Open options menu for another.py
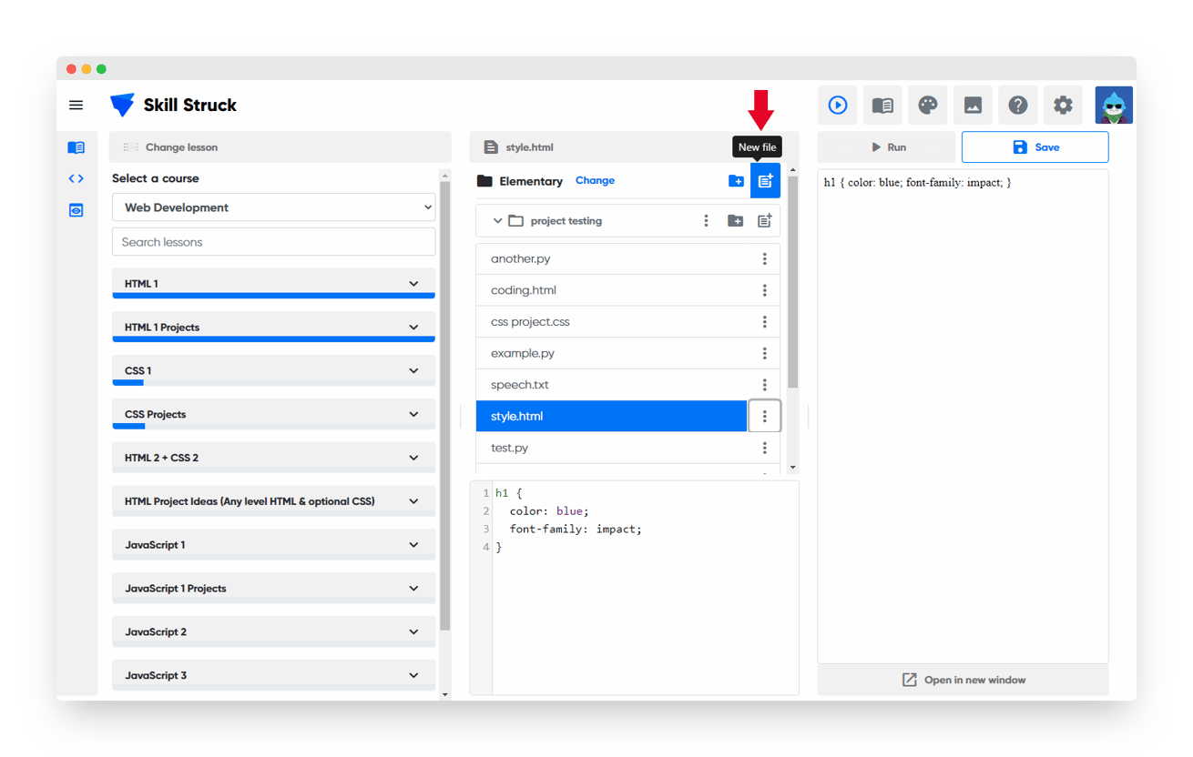The height and width of the screenshot is (757, 1193). click(x=765, y=259)
